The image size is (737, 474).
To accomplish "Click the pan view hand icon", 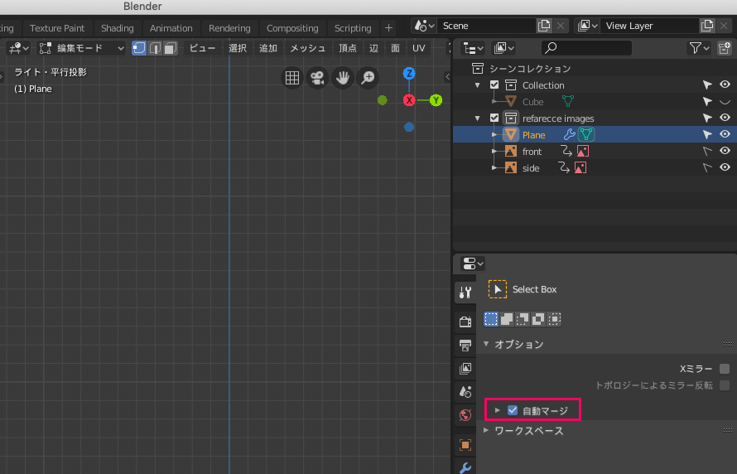I will pos(343,78).
